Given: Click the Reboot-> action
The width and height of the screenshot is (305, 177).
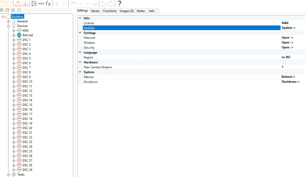Looking at the screenshot, I should [288, 77].
